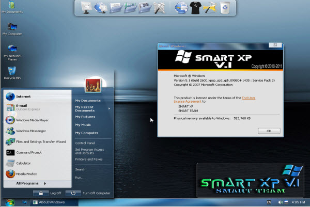
Task: Expand the My Recent Documents submenu arrow
Action: click(x=109, y=108)
